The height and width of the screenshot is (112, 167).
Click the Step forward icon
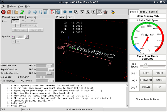35,12
